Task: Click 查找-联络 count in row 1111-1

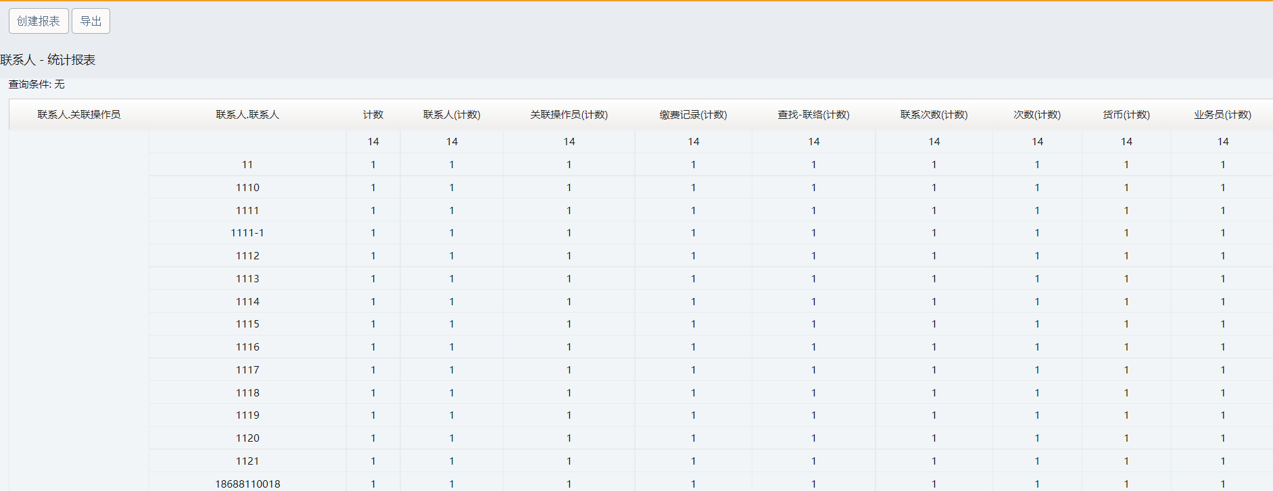Action: point(814,233)
